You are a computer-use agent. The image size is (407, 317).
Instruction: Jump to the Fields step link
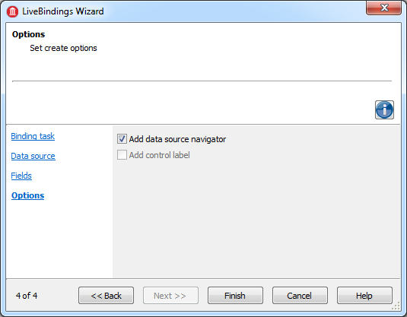(x=21, y=176)
